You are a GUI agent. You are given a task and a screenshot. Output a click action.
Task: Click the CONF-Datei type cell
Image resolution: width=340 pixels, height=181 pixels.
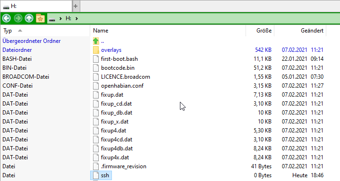17,86
